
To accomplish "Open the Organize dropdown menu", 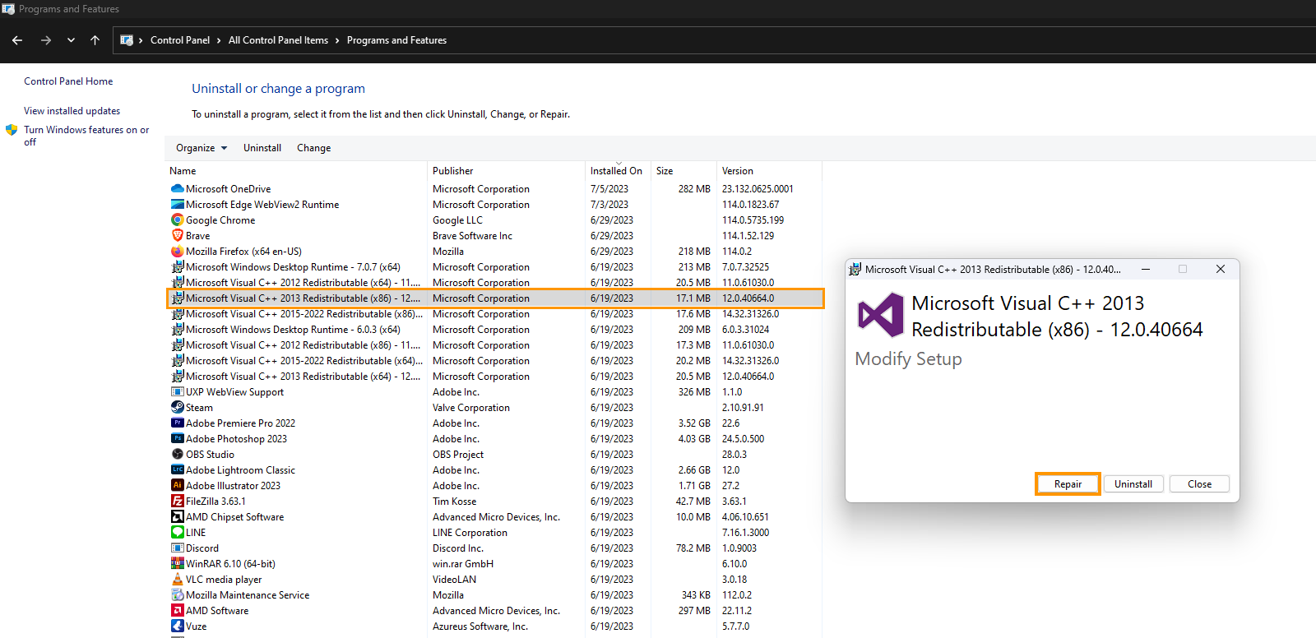I will 202,148.
